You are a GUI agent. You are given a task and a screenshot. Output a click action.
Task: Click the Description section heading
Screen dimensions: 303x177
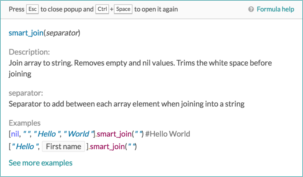29,52
